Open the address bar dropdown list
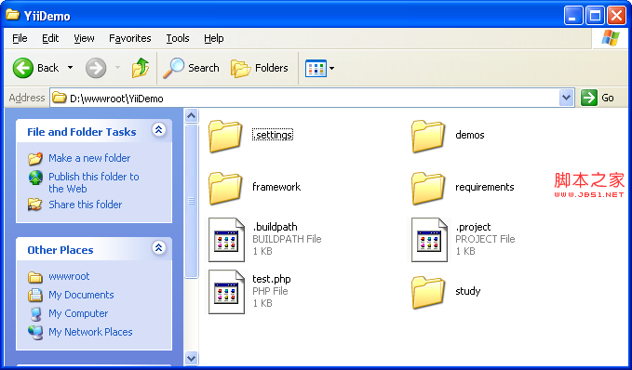The width and height of the screenshot is (632, 370). pyautogui.click(x=566, y=98)
